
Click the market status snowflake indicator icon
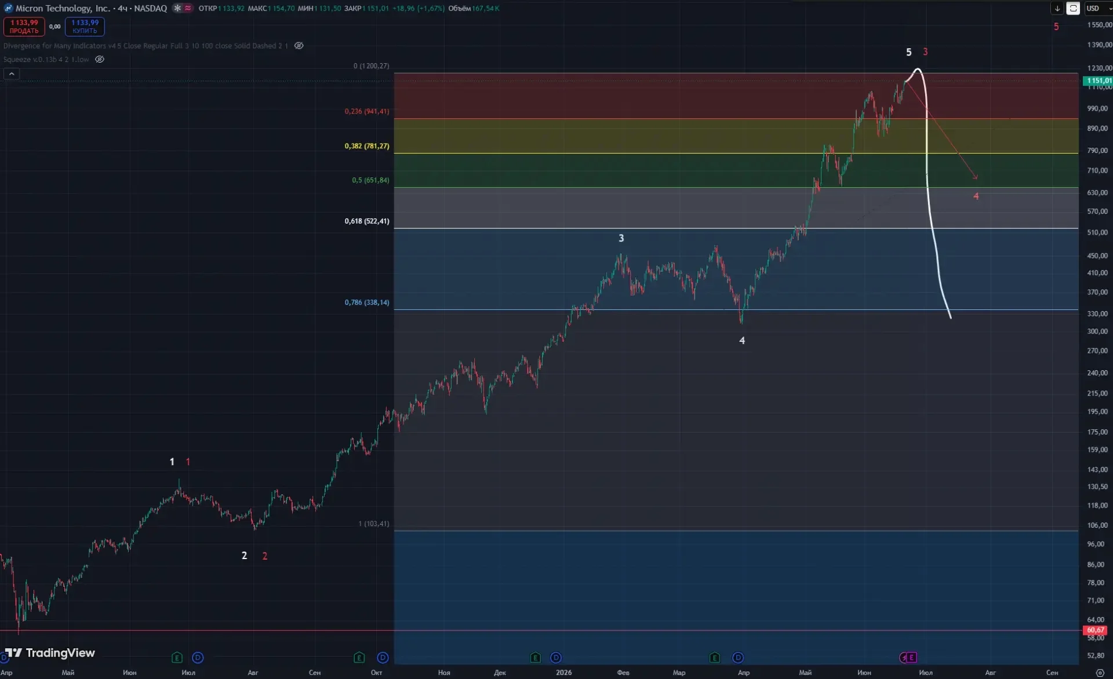[x=177, y=8]
